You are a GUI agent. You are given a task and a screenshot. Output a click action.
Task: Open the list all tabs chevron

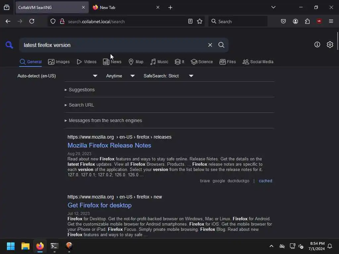[273, 7]
